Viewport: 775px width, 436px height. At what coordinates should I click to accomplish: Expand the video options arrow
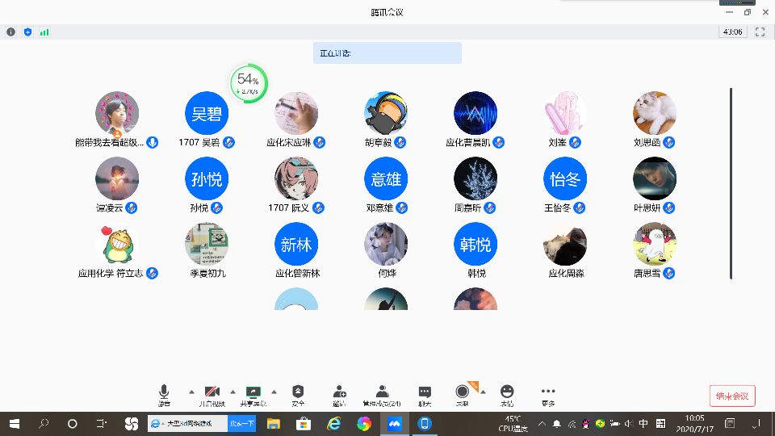(x=232, y=391)
